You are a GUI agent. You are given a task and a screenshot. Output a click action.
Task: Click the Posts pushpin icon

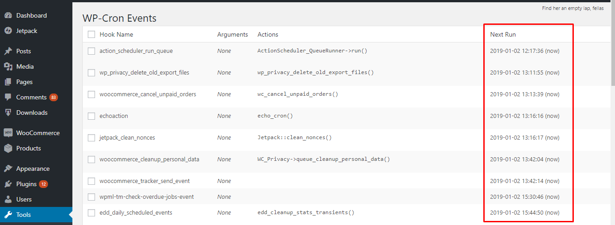point(8,51)
